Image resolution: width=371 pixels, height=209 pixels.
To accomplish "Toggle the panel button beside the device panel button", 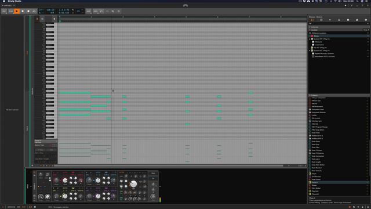I will pos(35,207).
